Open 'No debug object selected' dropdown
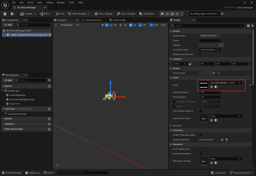 click(204, 14)
